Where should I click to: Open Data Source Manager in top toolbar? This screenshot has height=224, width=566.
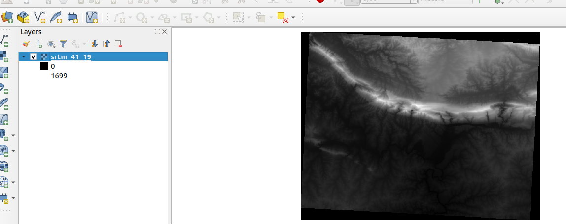click(x=7, y=18)
